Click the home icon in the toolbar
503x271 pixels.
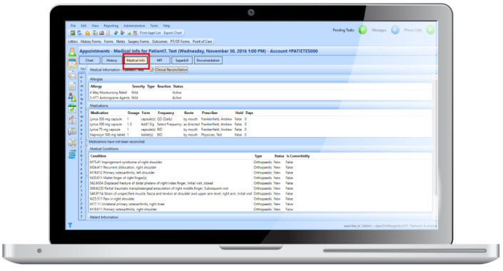pyautogui.click(x=87, y=33)
